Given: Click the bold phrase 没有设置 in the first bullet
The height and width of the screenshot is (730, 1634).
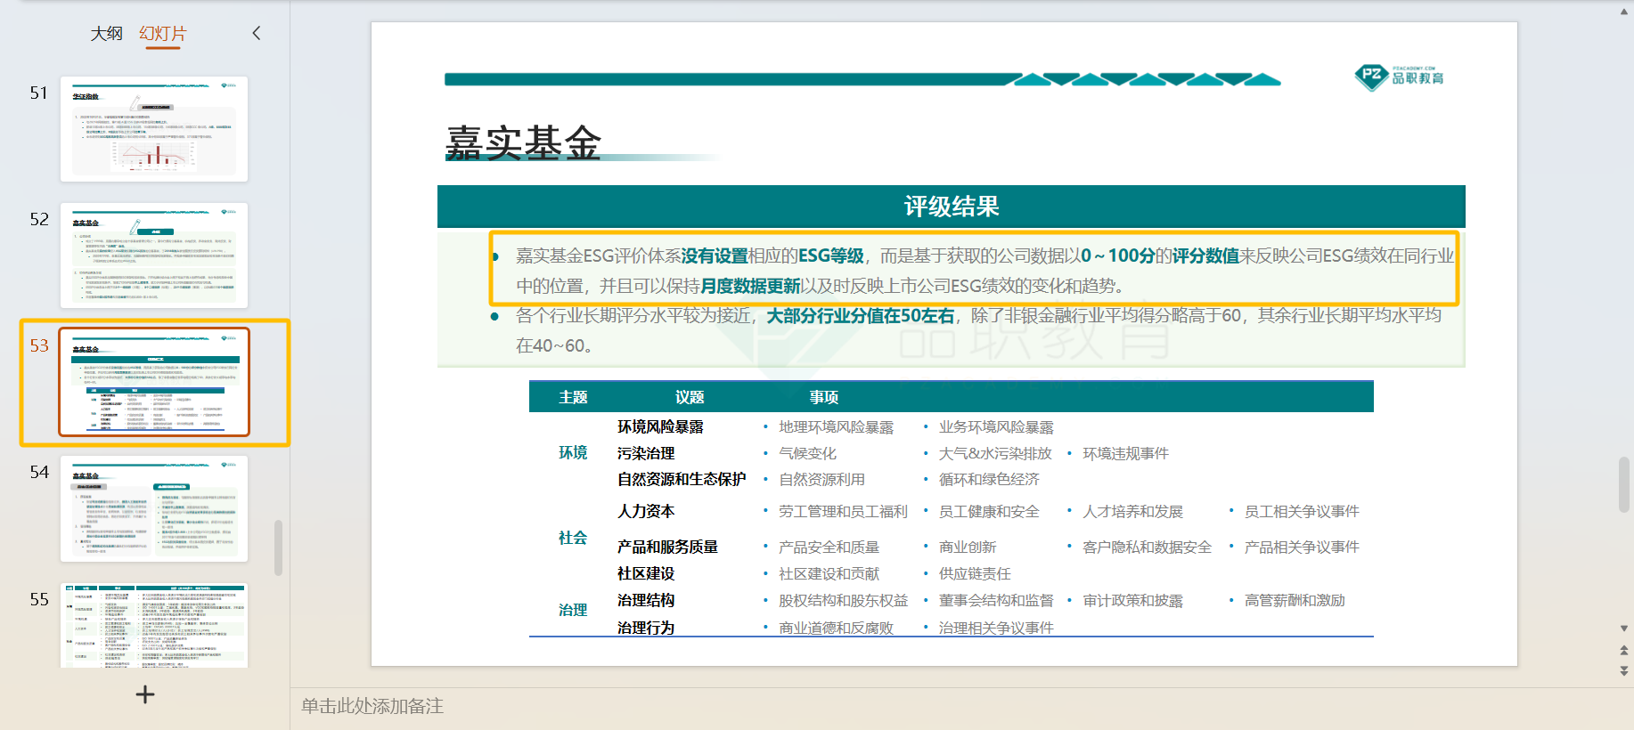Looking at the screenshot, I should (715, 256).
